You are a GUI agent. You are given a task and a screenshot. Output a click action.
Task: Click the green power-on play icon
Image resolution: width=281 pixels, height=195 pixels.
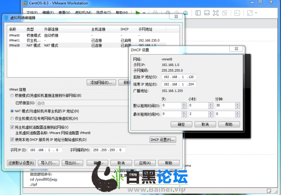point(138,12)
